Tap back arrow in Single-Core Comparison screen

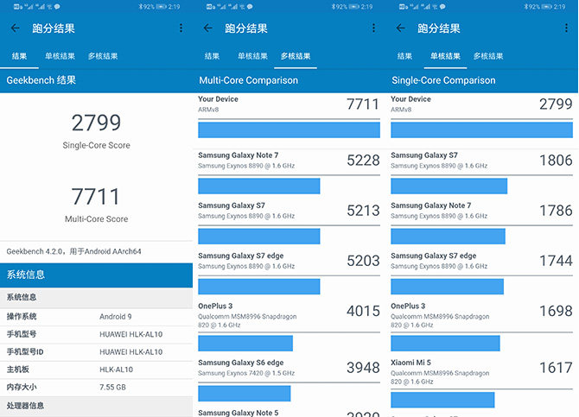401,28
